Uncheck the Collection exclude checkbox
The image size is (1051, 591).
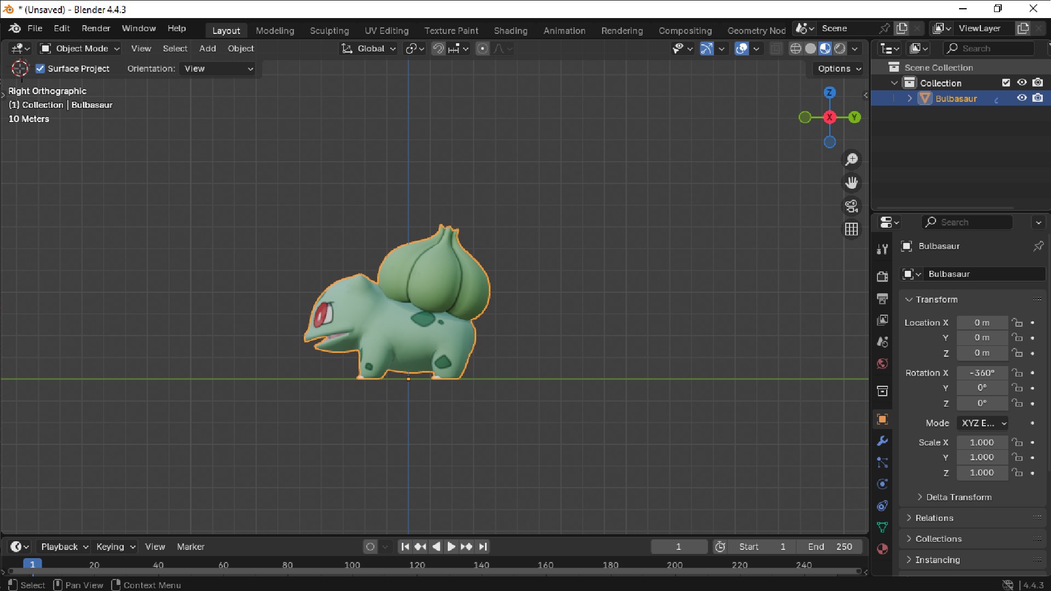click(1006, 83)
